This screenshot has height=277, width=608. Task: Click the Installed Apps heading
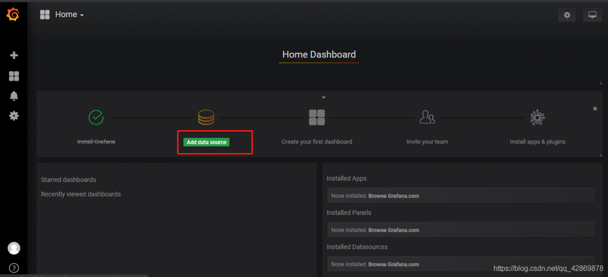[x=347, y=179]
